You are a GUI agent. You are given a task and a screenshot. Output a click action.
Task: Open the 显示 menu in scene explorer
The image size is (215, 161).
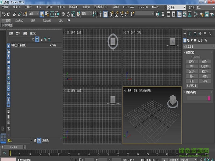pos(18,34)
